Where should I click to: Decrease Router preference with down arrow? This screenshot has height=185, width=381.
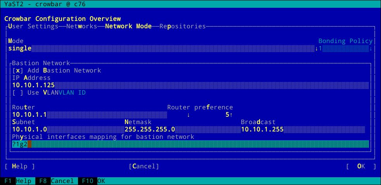click(x=189, y=115)
